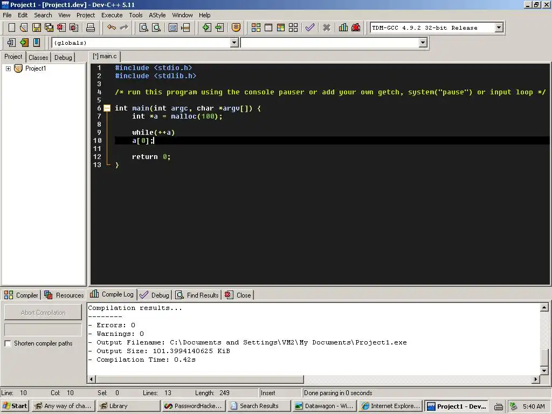Viewport: 552px width, 414px height.
Task: Delete profiling information with the red chart icon
Action: 356,27
